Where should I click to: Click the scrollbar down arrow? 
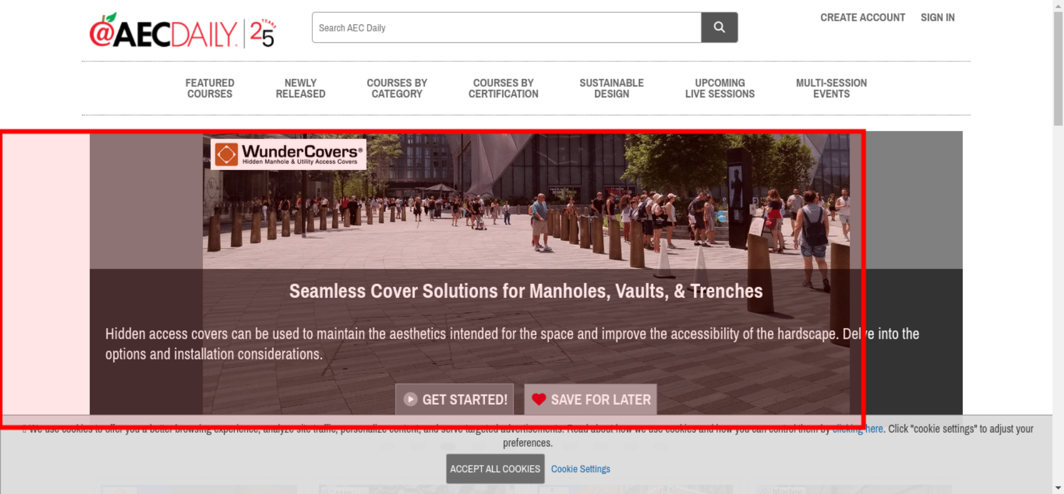[x=1058, y=488]
